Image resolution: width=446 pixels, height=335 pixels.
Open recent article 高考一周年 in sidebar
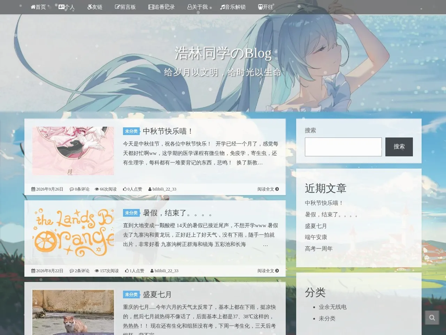(318, 249)
